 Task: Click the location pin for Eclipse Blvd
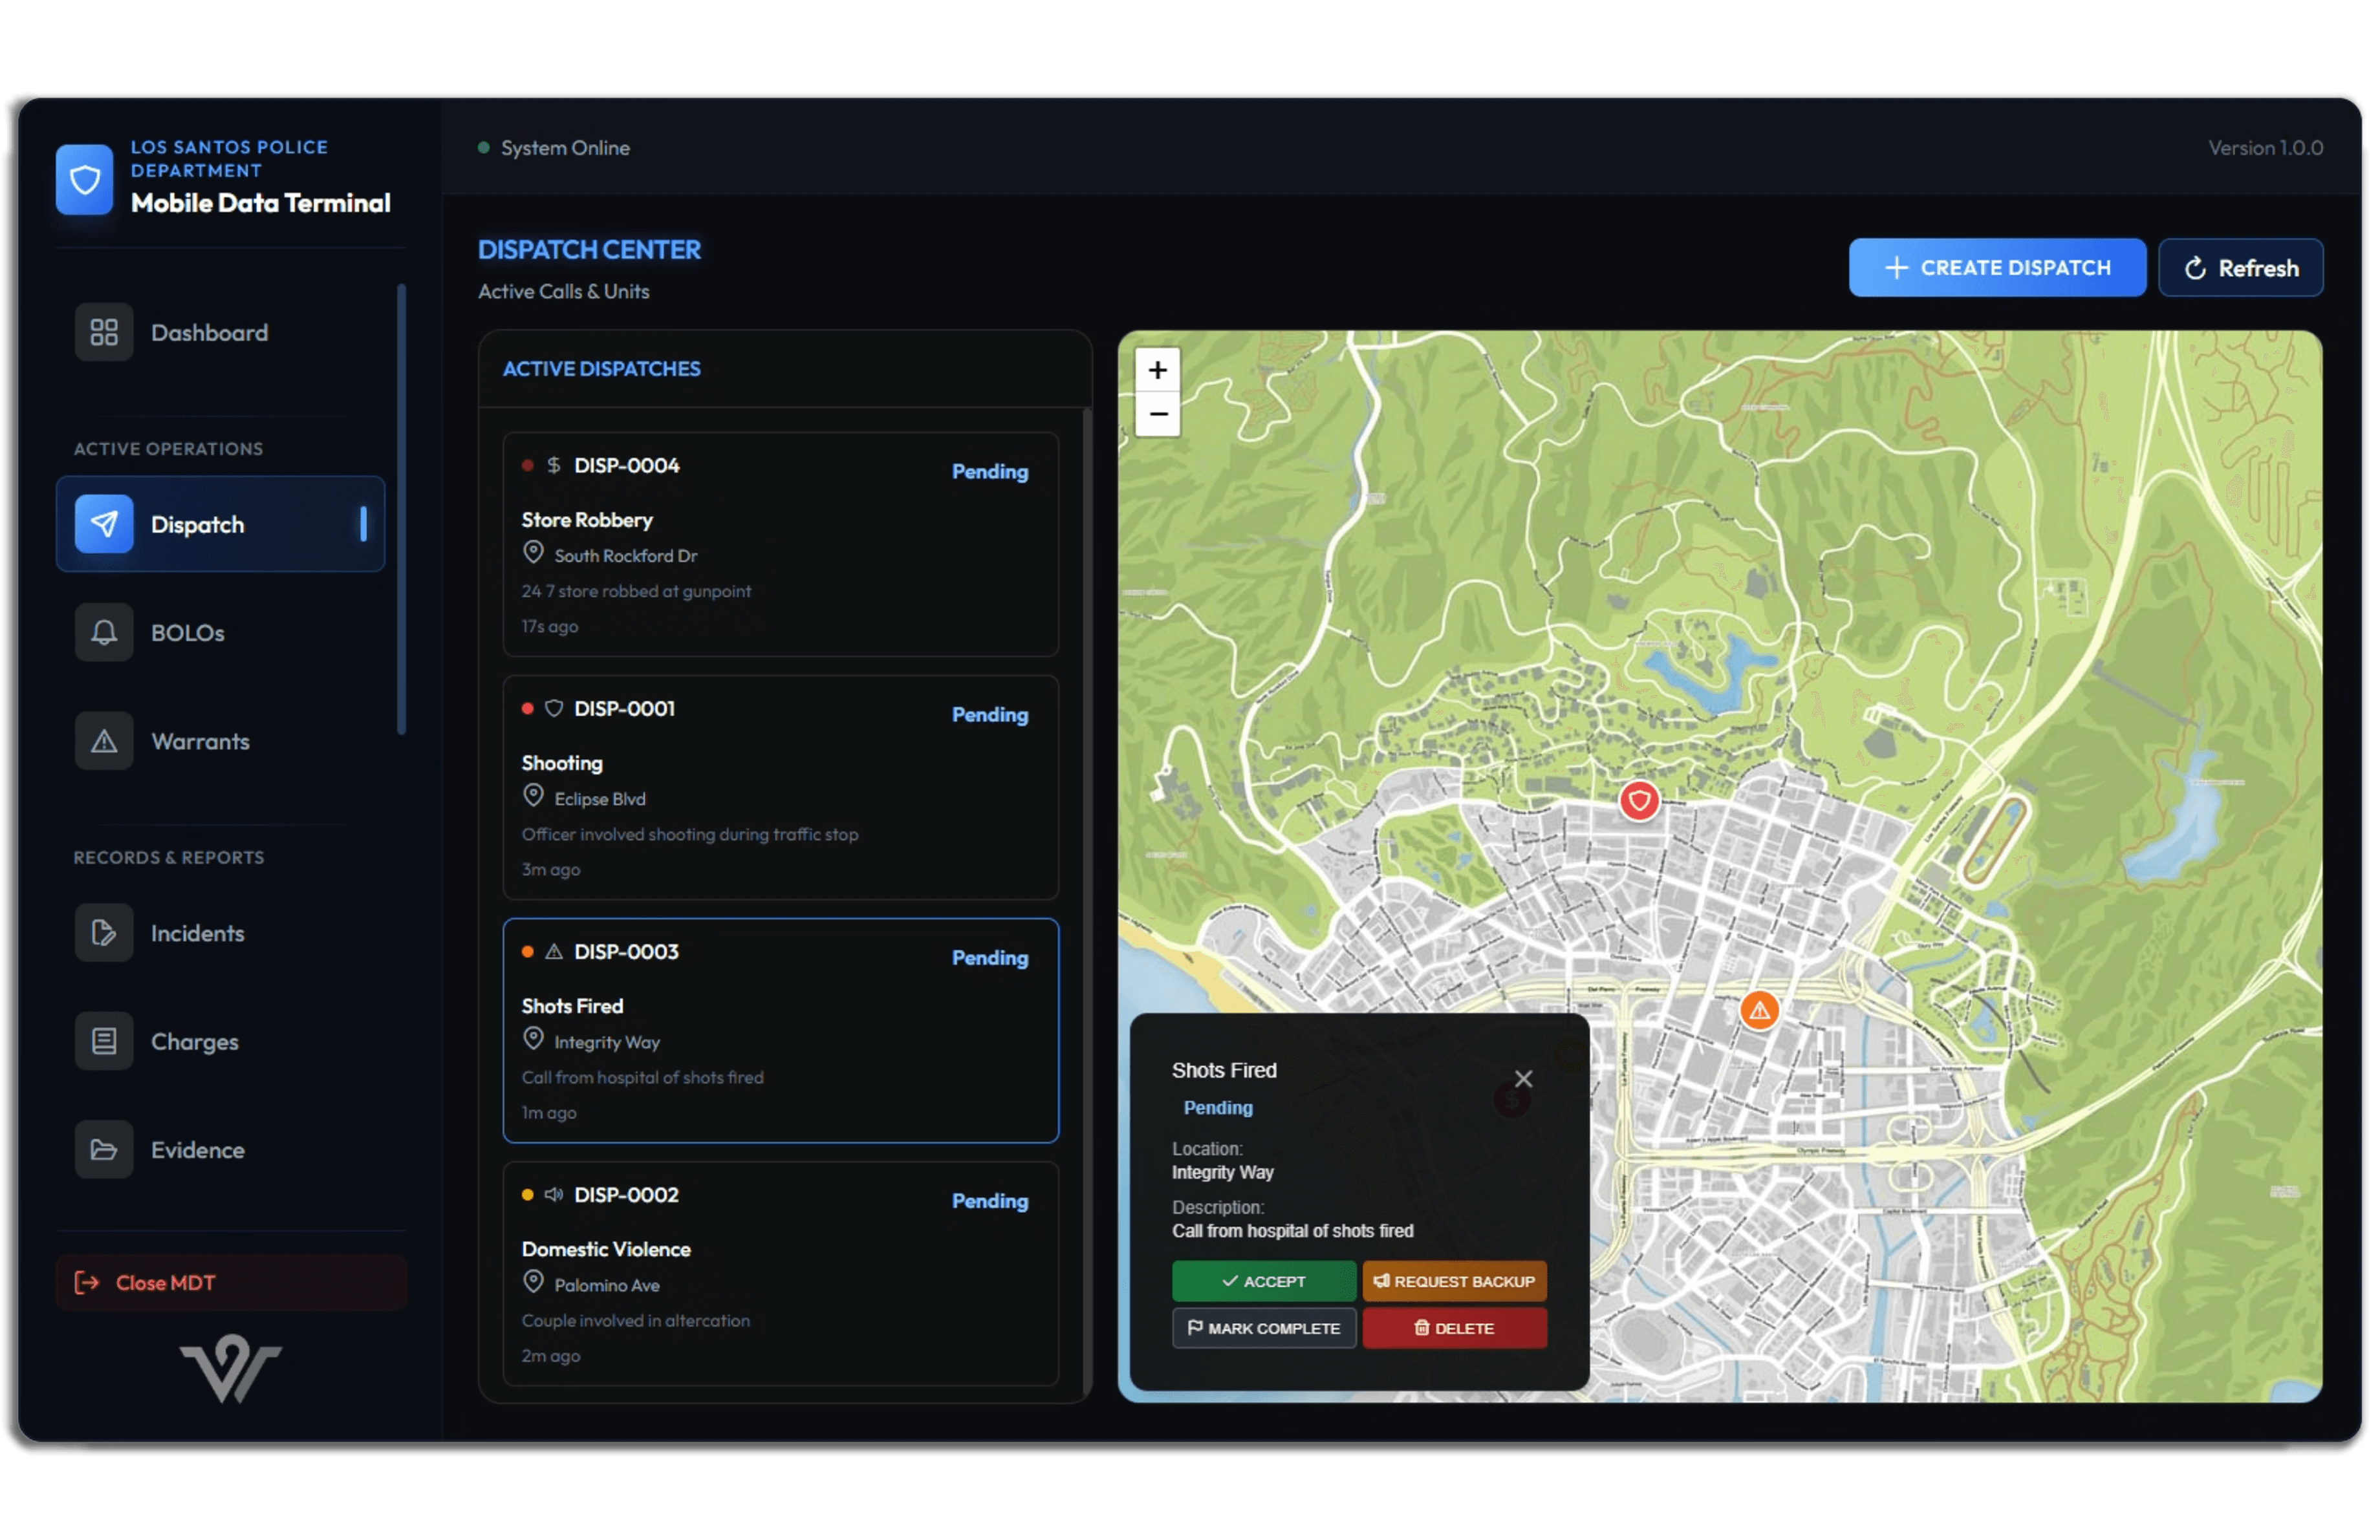(x=533, y=795)
